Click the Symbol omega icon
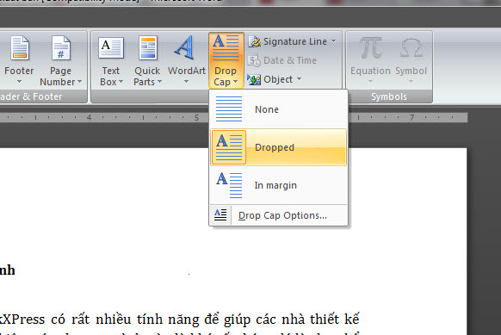This screenshot has height=335, width=501. click(x=411, y=48)
